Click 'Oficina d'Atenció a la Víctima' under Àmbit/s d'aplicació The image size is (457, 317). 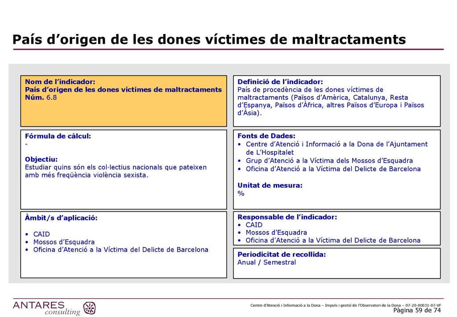[x=120, y=249]
